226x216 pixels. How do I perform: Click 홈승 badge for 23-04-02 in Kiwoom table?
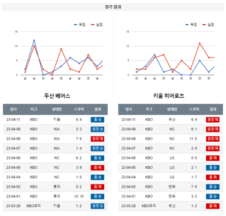213,187
